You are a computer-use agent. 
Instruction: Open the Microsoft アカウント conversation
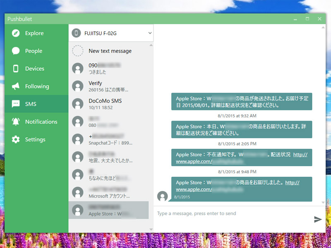coord(109,193)
